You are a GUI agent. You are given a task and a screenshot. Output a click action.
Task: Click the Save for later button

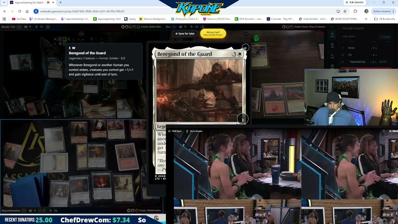pyautogui.click(x=185, y=34)
